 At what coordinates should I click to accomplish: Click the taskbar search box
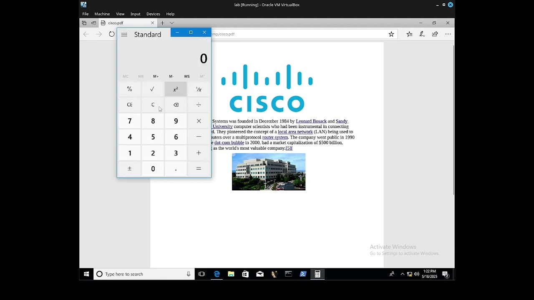point(144,274)
